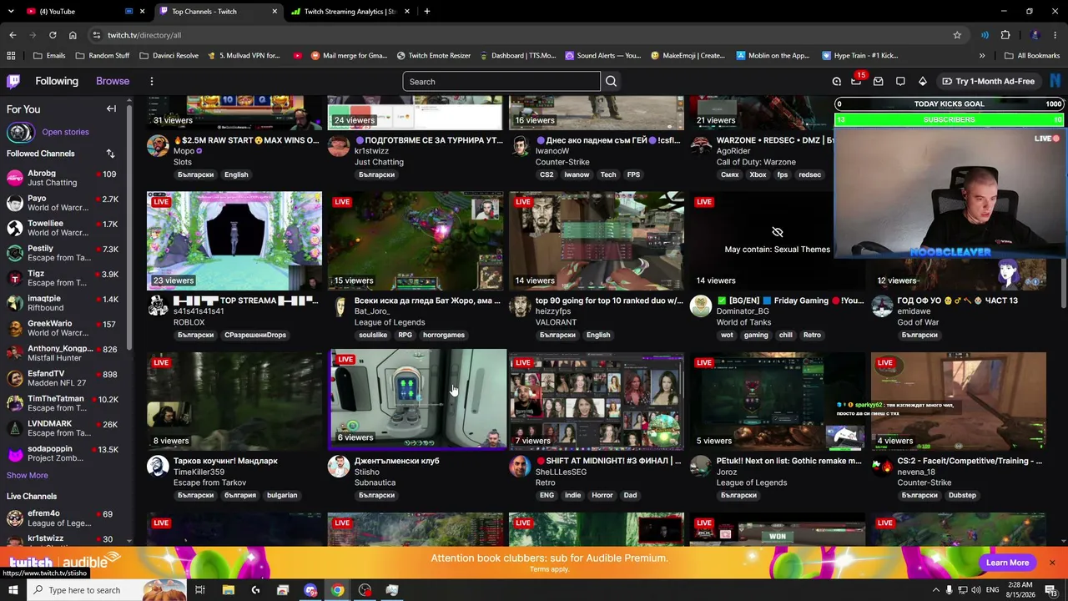The height and width of the screenshot is (601, 1068).
Task: Expand hidden bookmarks chevron
Action: [982, 56]
